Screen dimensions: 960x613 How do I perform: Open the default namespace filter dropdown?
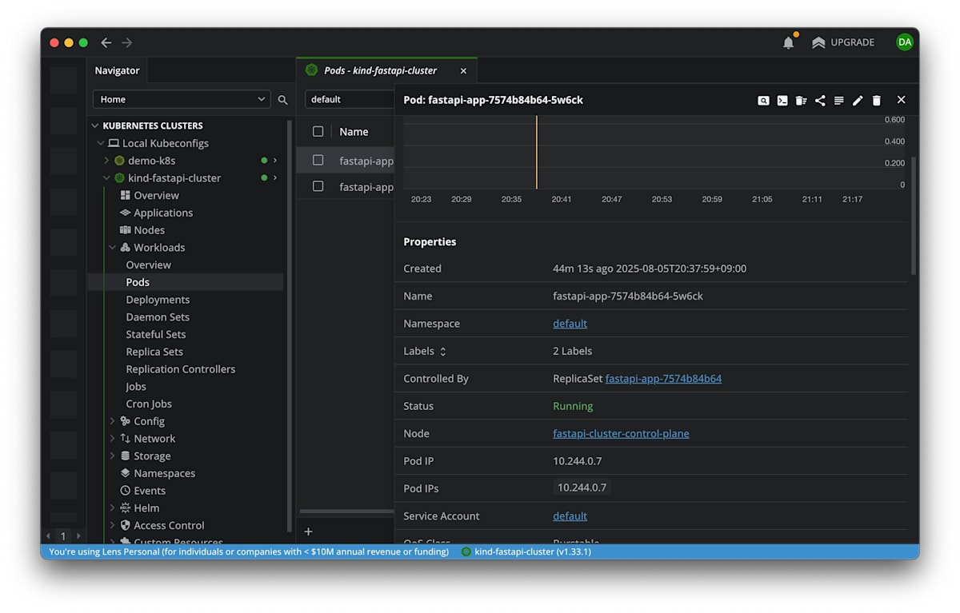point(350,99)
